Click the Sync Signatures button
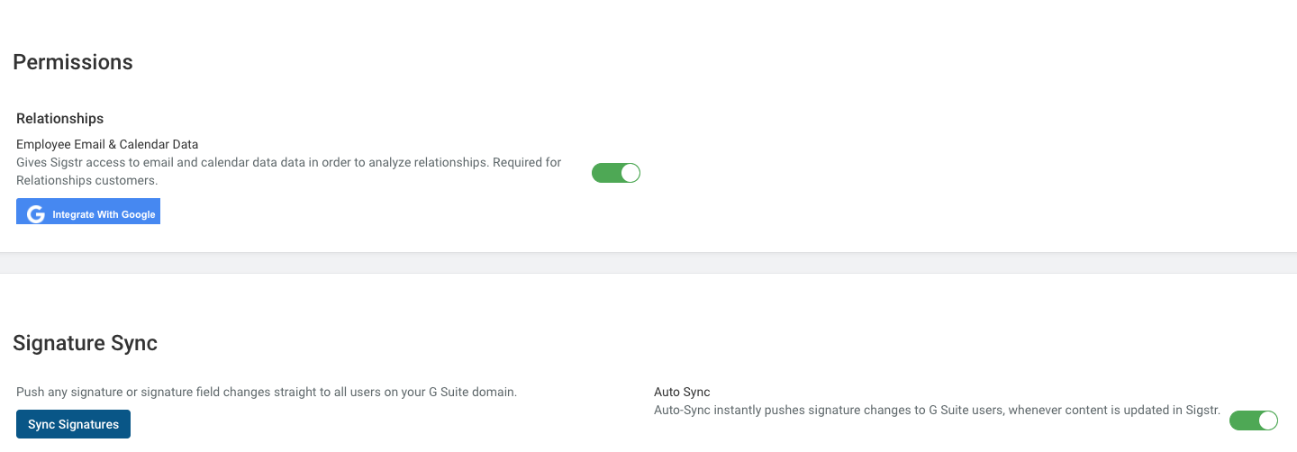Screen dimensions: 1297x452 (x=74, y=424)
